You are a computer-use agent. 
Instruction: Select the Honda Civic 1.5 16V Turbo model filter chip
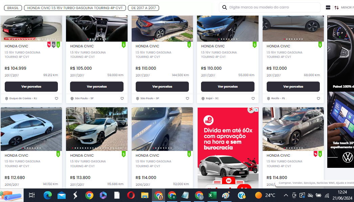pos(75,8)
